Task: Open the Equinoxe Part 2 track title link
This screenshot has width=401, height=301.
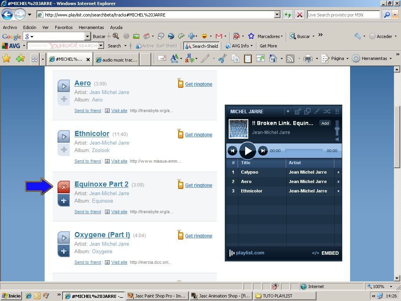Action: pyautogui.click(x=101, y=184)
